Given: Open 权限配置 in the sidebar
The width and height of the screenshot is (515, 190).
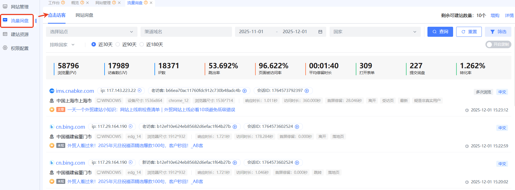Looking at the screenshot, I should click(20, 48).
